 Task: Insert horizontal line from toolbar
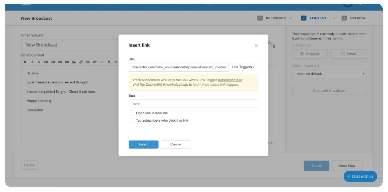[102, 62]
